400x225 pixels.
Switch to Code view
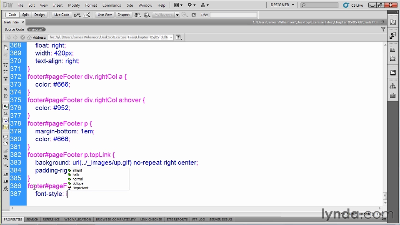[x=12, y=15]
